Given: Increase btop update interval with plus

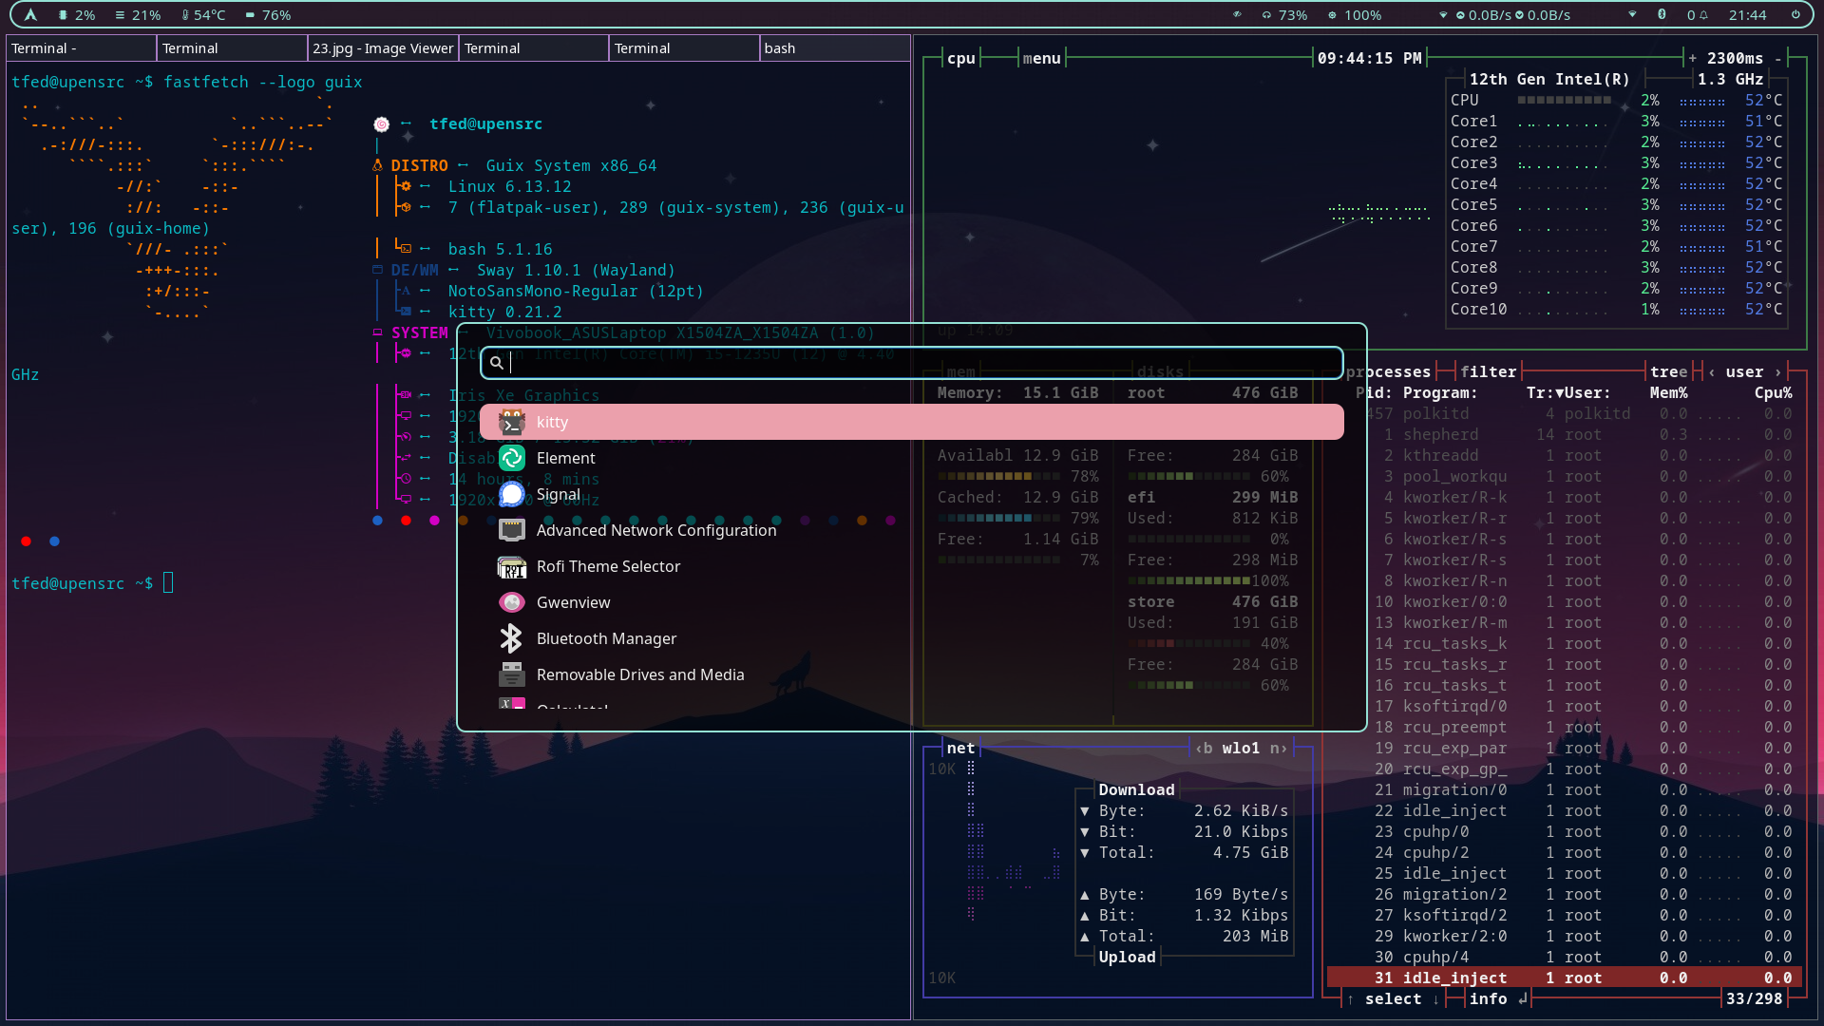Looking at the screenshot, I should coord(1692,58).
